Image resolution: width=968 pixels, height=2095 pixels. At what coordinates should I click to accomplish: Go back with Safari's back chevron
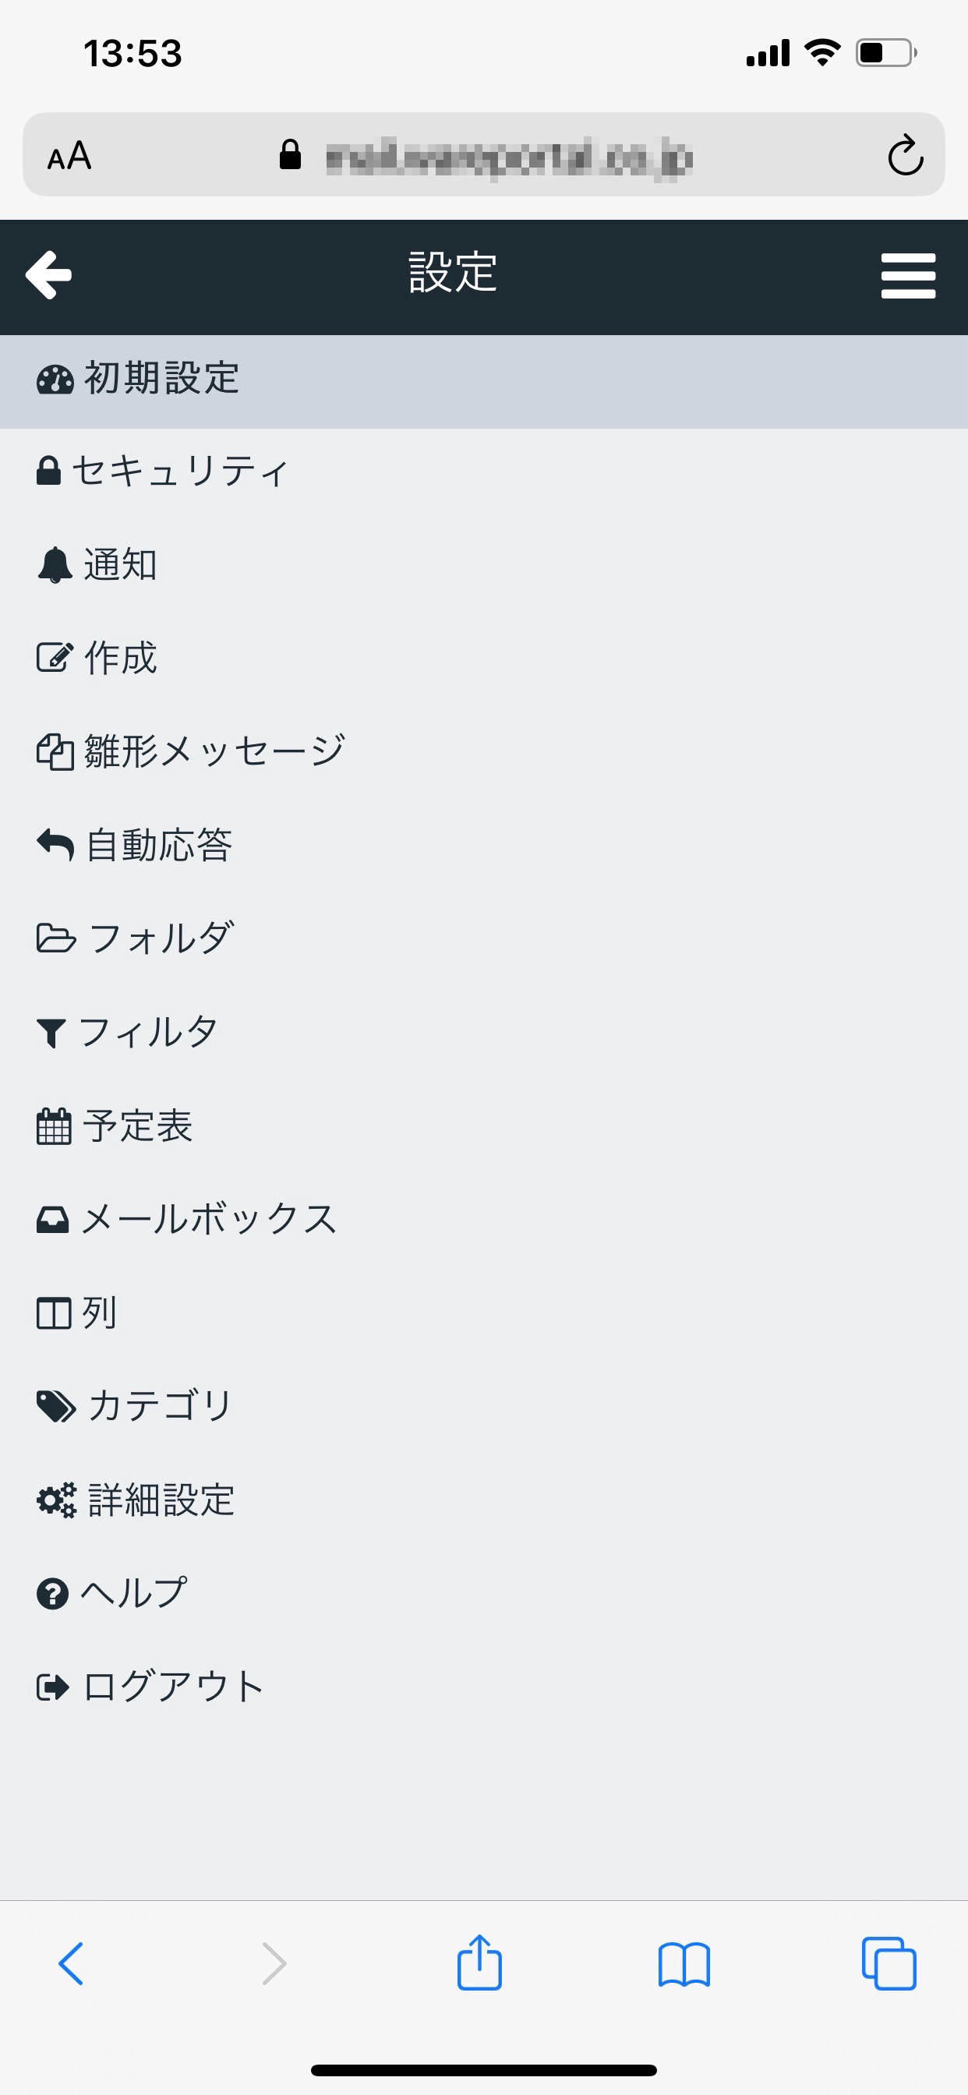71,1964
